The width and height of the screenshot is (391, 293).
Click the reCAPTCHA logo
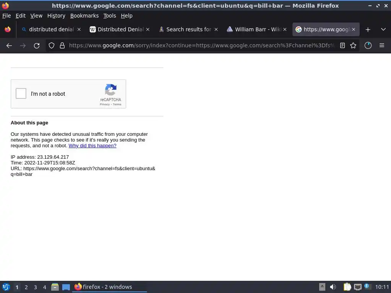coord(110,90)
